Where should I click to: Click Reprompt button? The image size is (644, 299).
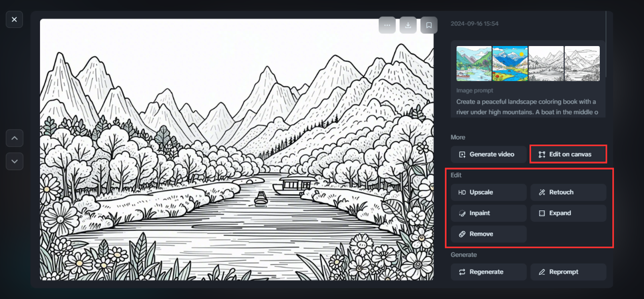[x=568, y=272]
